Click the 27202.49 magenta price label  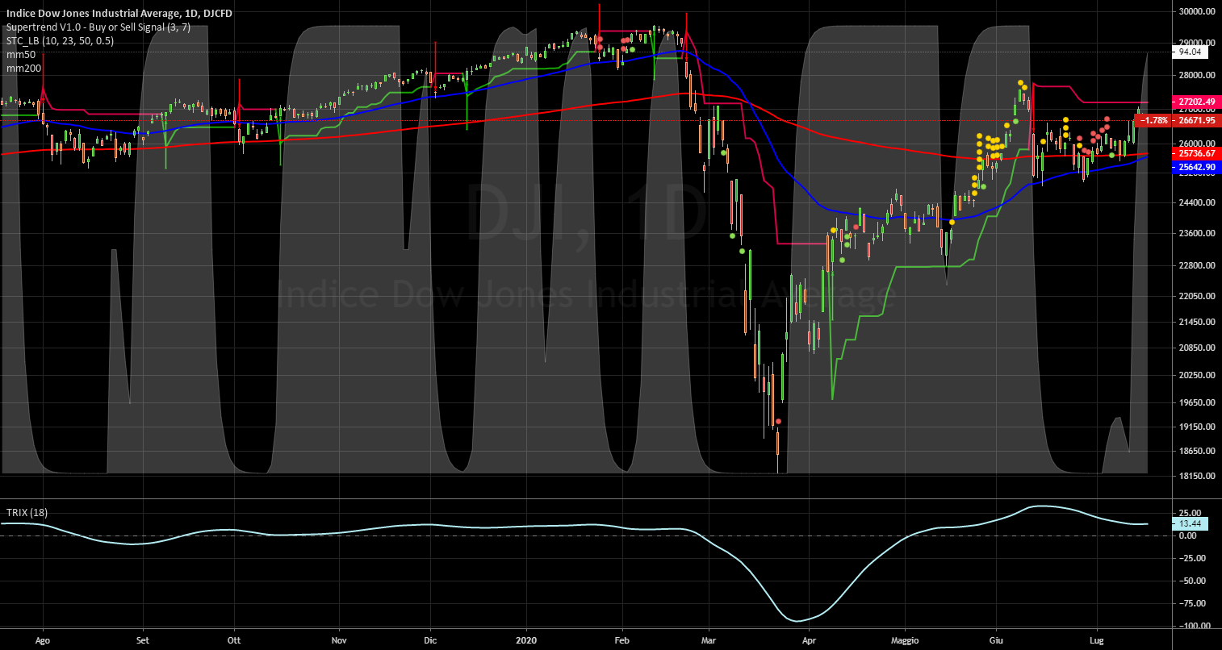pyautogui.click(x=1196, y=102)
